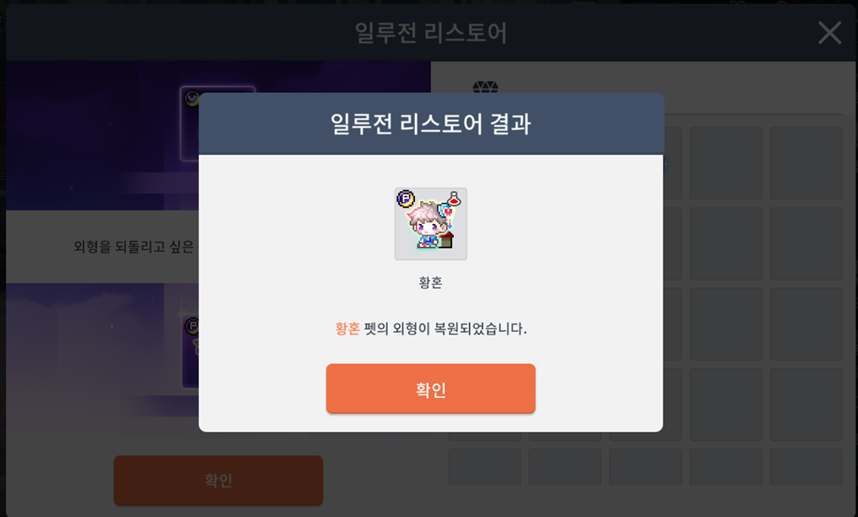Click the 일루전 리스토어 결과 dialog header
This screenshot has width=858, height=517.
point(430,123)
